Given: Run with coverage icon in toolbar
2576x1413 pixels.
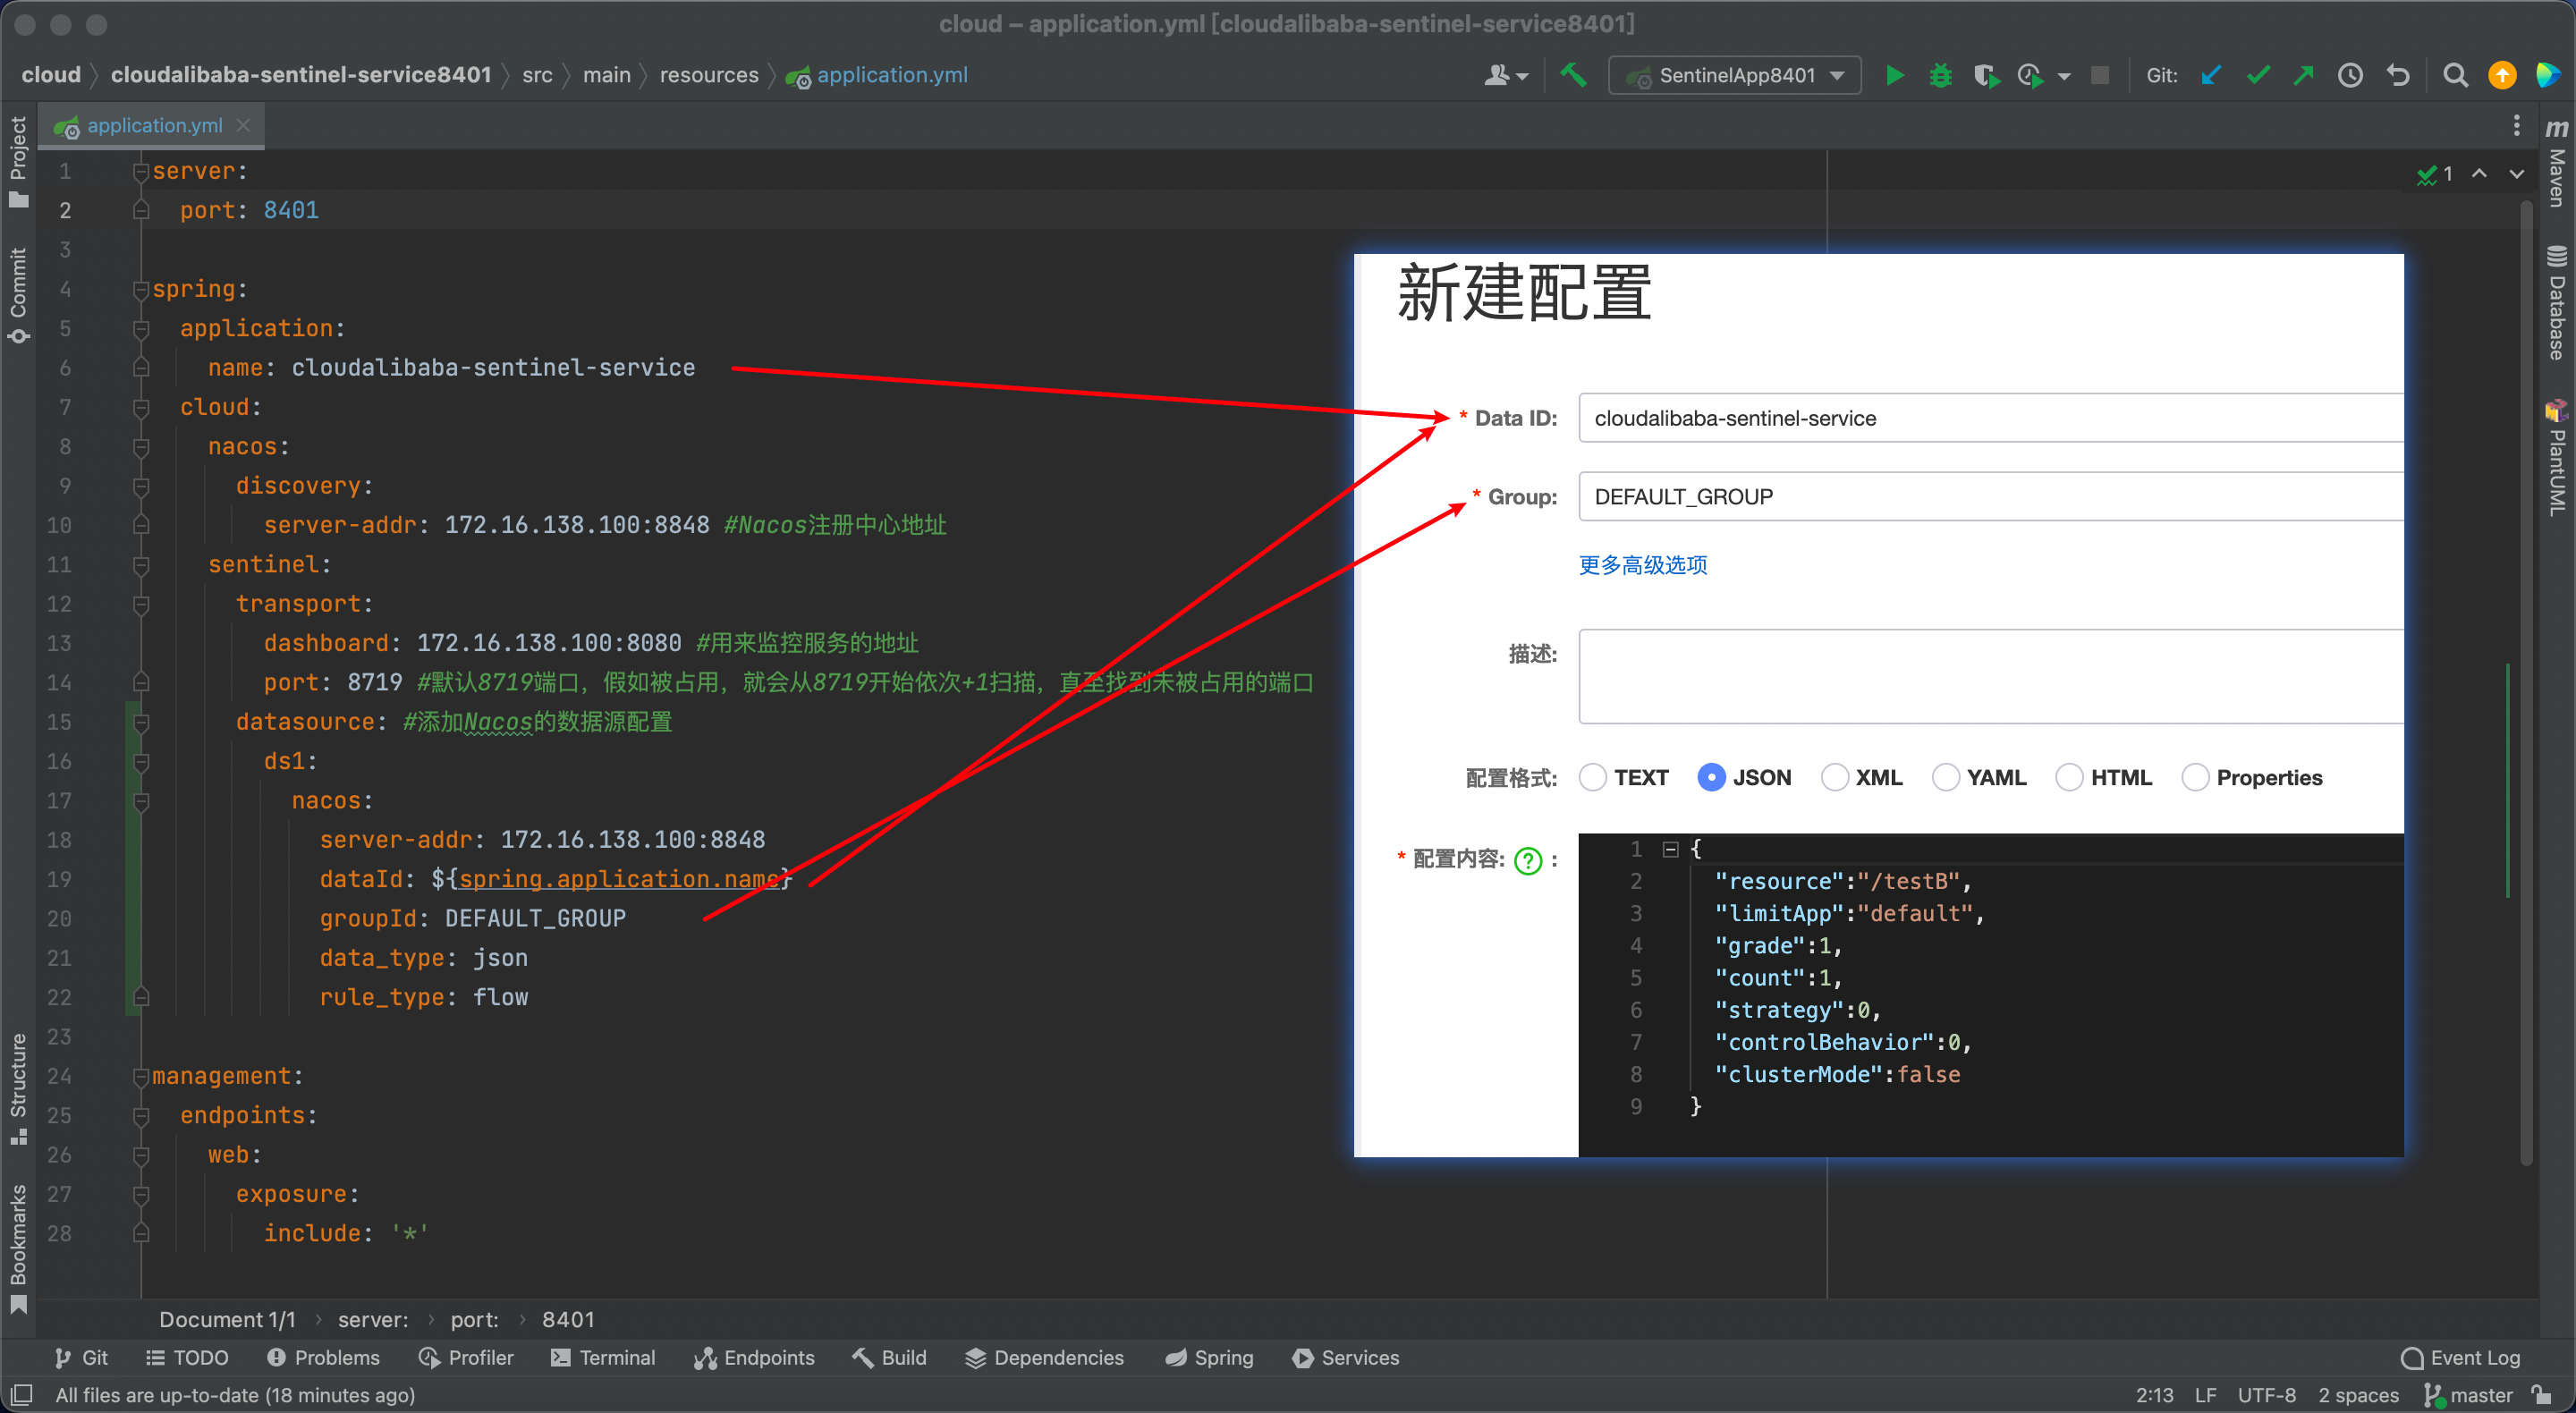Looking at the screenshot, I should (x=1986, y=75).
